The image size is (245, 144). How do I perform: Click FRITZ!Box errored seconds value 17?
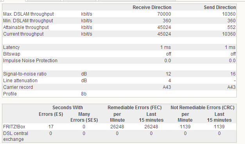click(51, 127)
